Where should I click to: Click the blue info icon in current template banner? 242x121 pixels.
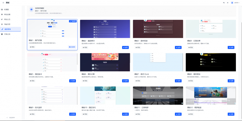pos(32,9)
